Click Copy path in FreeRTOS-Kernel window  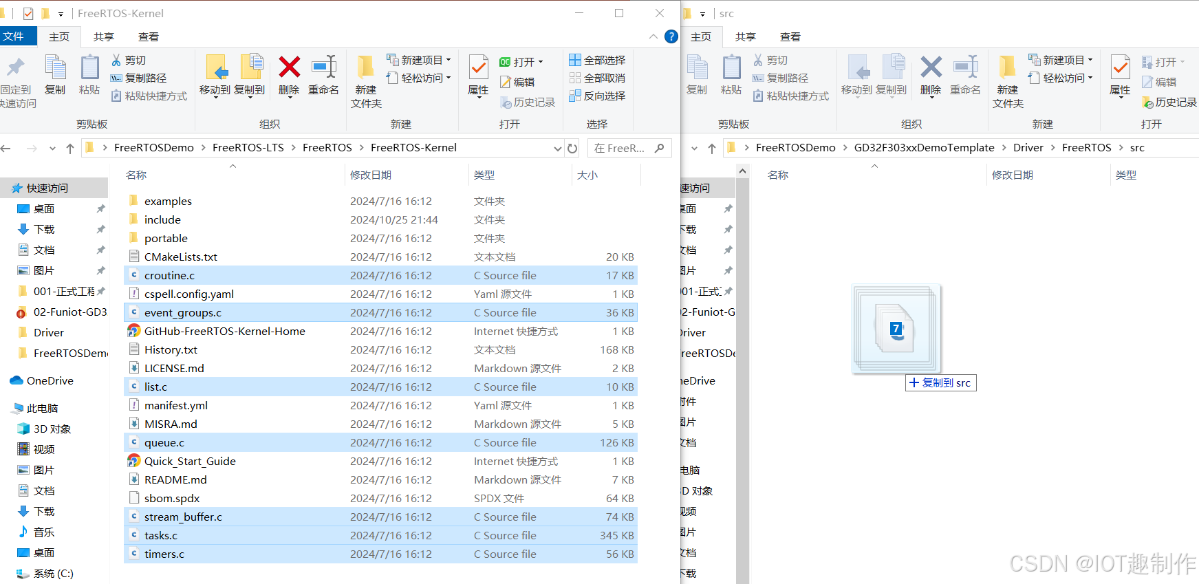click(139, 78)
